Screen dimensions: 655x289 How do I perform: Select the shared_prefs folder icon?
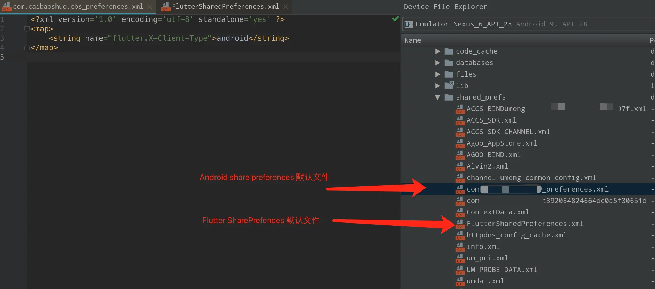pyautogui.click(x=449, y=97)
